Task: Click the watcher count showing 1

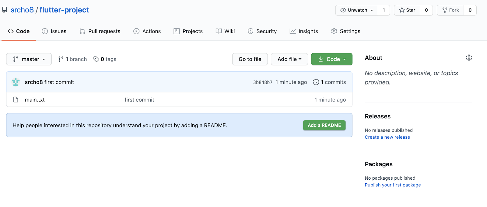Action: [384, 10]
